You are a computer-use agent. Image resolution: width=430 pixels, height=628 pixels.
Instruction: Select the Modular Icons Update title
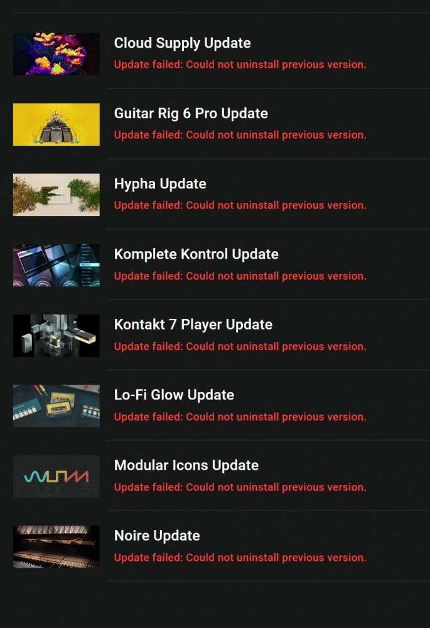(186, 465)
